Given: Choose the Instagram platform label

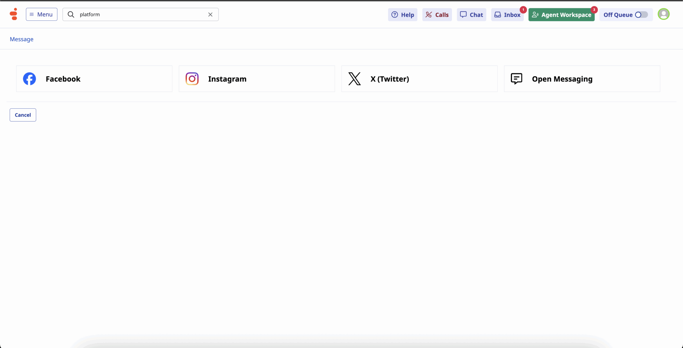Looking at the screenshot, I should (227, 79).
